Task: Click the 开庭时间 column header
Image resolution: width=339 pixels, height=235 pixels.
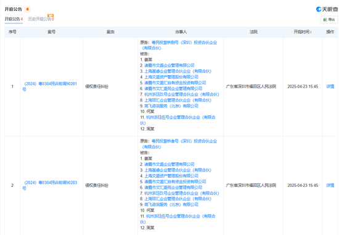Action: click(x=303, y=32)
